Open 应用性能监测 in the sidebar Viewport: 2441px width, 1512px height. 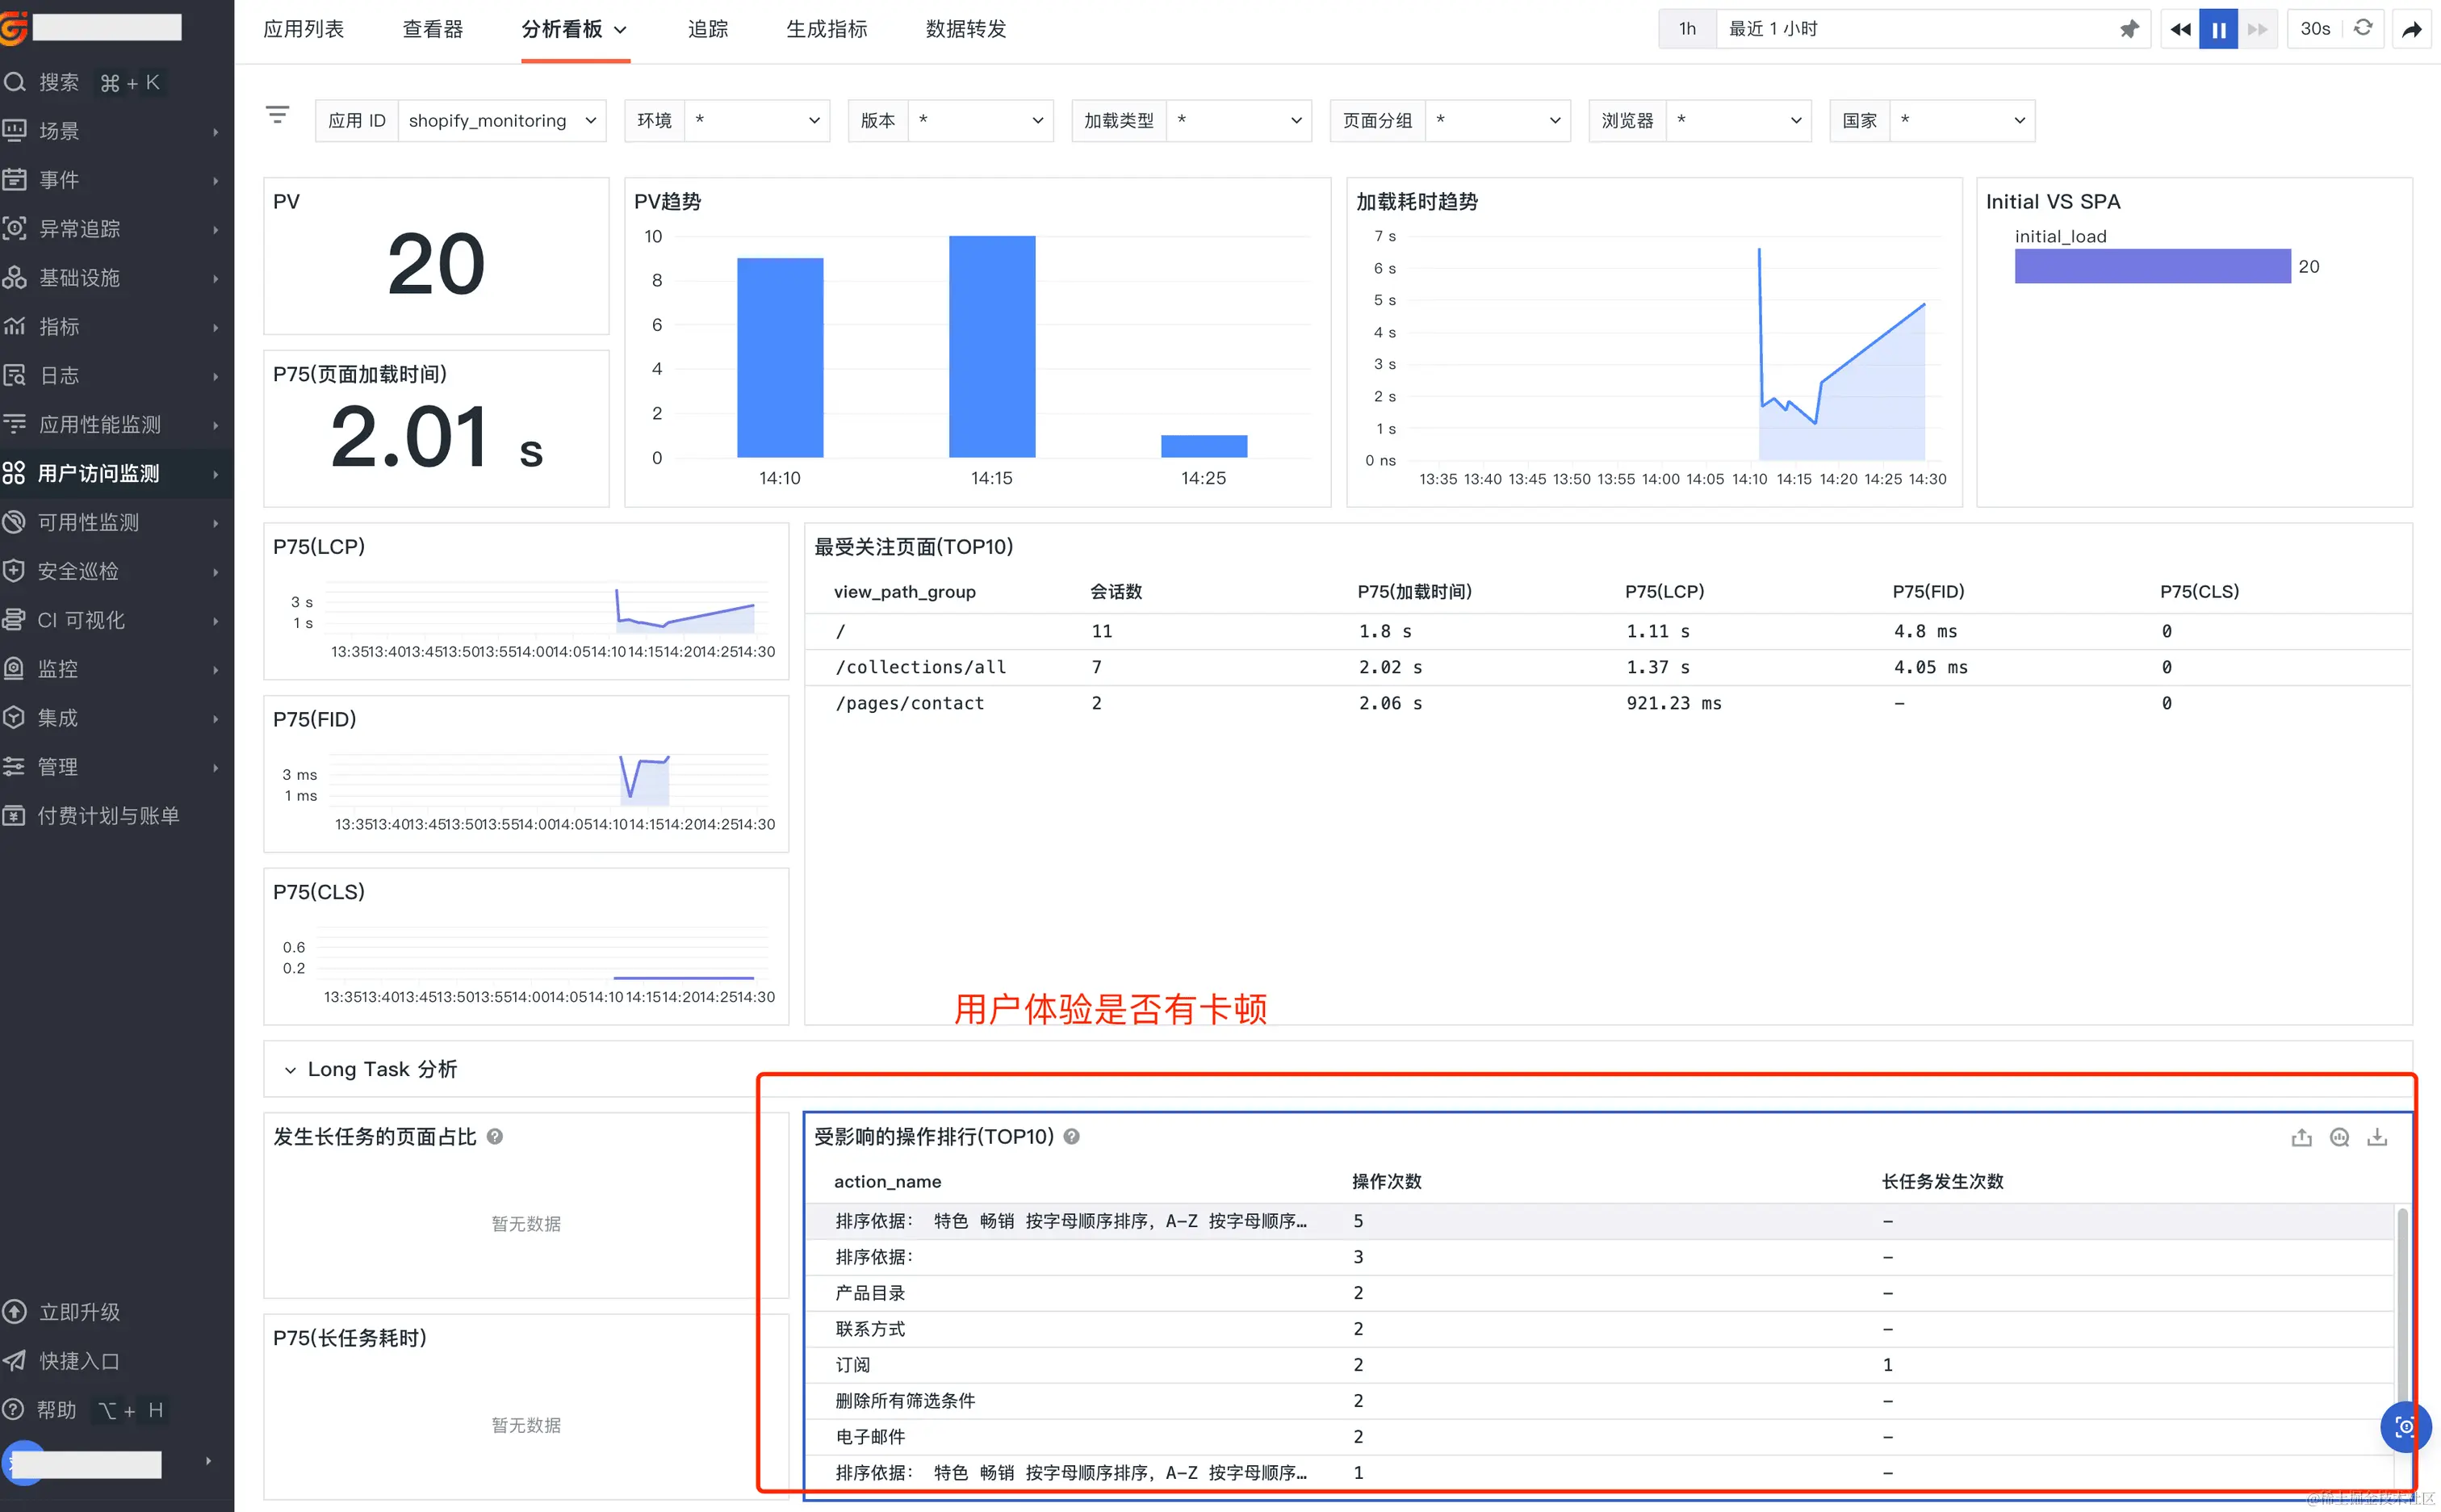point(100,424)
